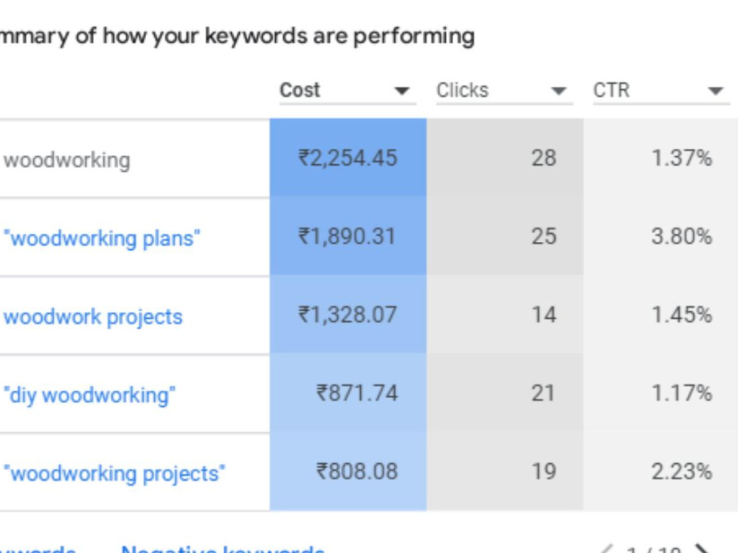Viewport: 738px width, 553px height.
Task: Select clicks value 25
Action: click(544, 237)
